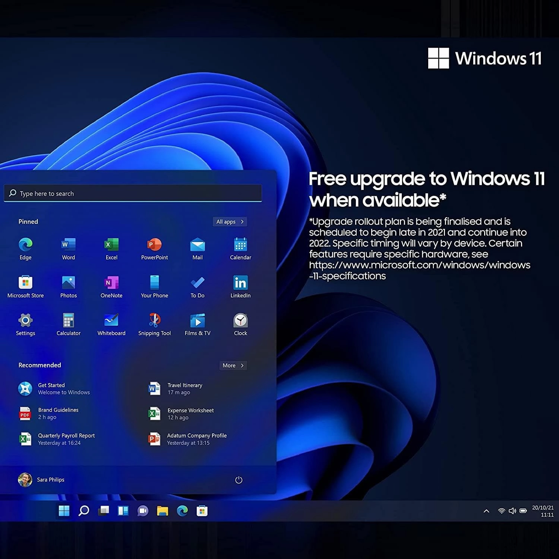This screenshot has width=559, height=559.
Task: Click the Type here to search field
Action: (x=133, y=193)
